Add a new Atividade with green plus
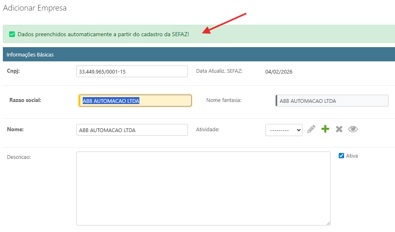This screenshot has width=395, height=232. [325, 130]
